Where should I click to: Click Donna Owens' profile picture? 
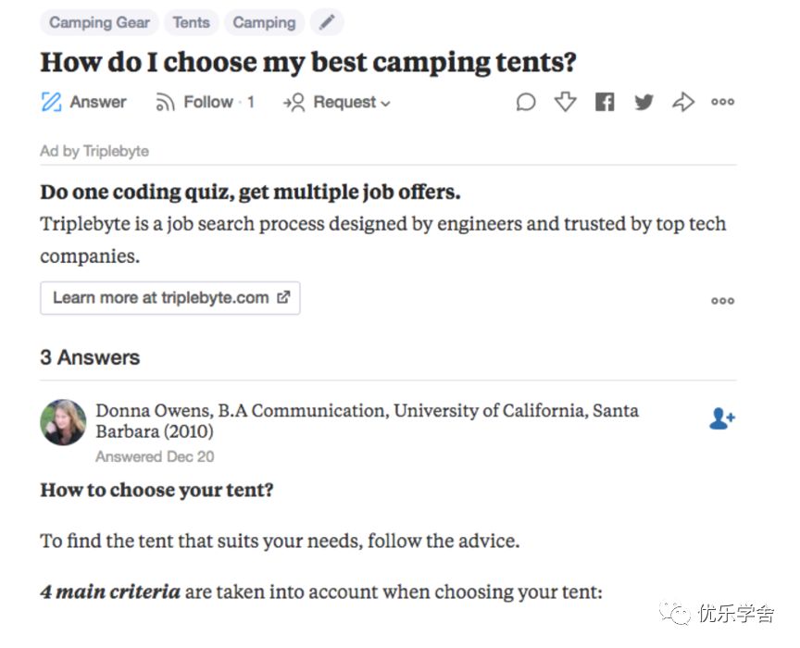coord(63,422)
